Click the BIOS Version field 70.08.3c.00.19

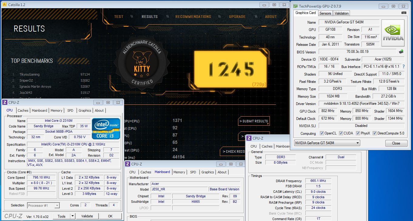click(x=358, y=52)
